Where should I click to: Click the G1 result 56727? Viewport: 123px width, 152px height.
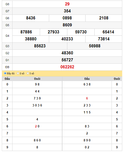click(x=67, y=60)
